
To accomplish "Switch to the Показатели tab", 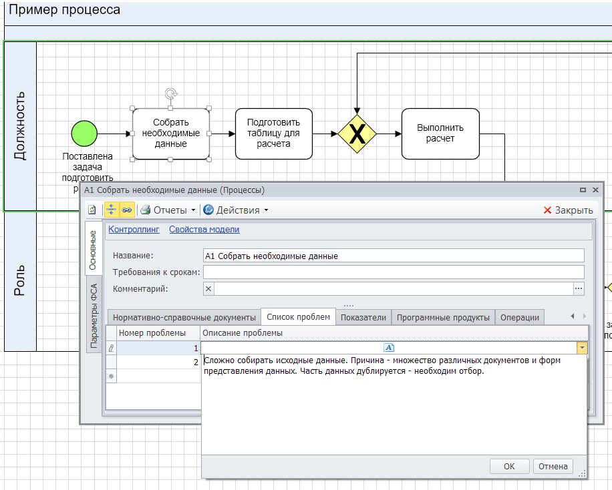I will [363, 317].
